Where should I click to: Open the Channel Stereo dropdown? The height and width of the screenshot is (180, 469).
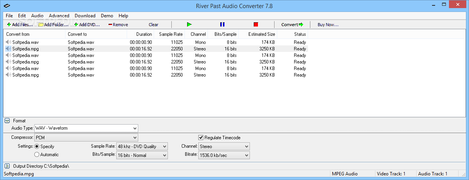point(224,147)
